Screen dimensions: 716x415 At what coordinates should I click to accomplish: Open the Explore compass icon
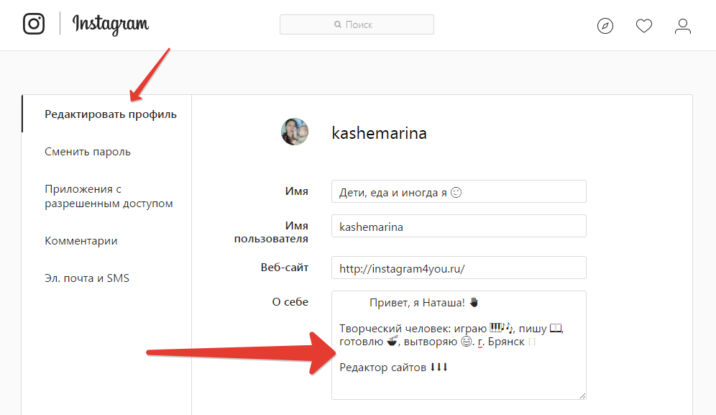tap(605, 27)
